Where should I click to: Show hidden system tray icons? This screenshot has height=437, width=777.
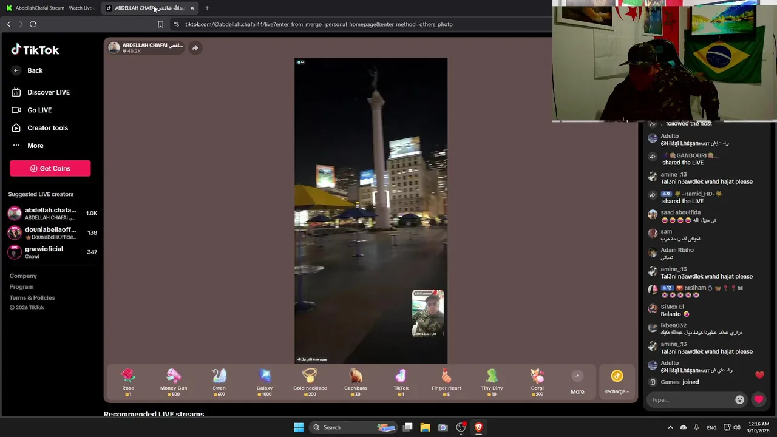(670, 427)
